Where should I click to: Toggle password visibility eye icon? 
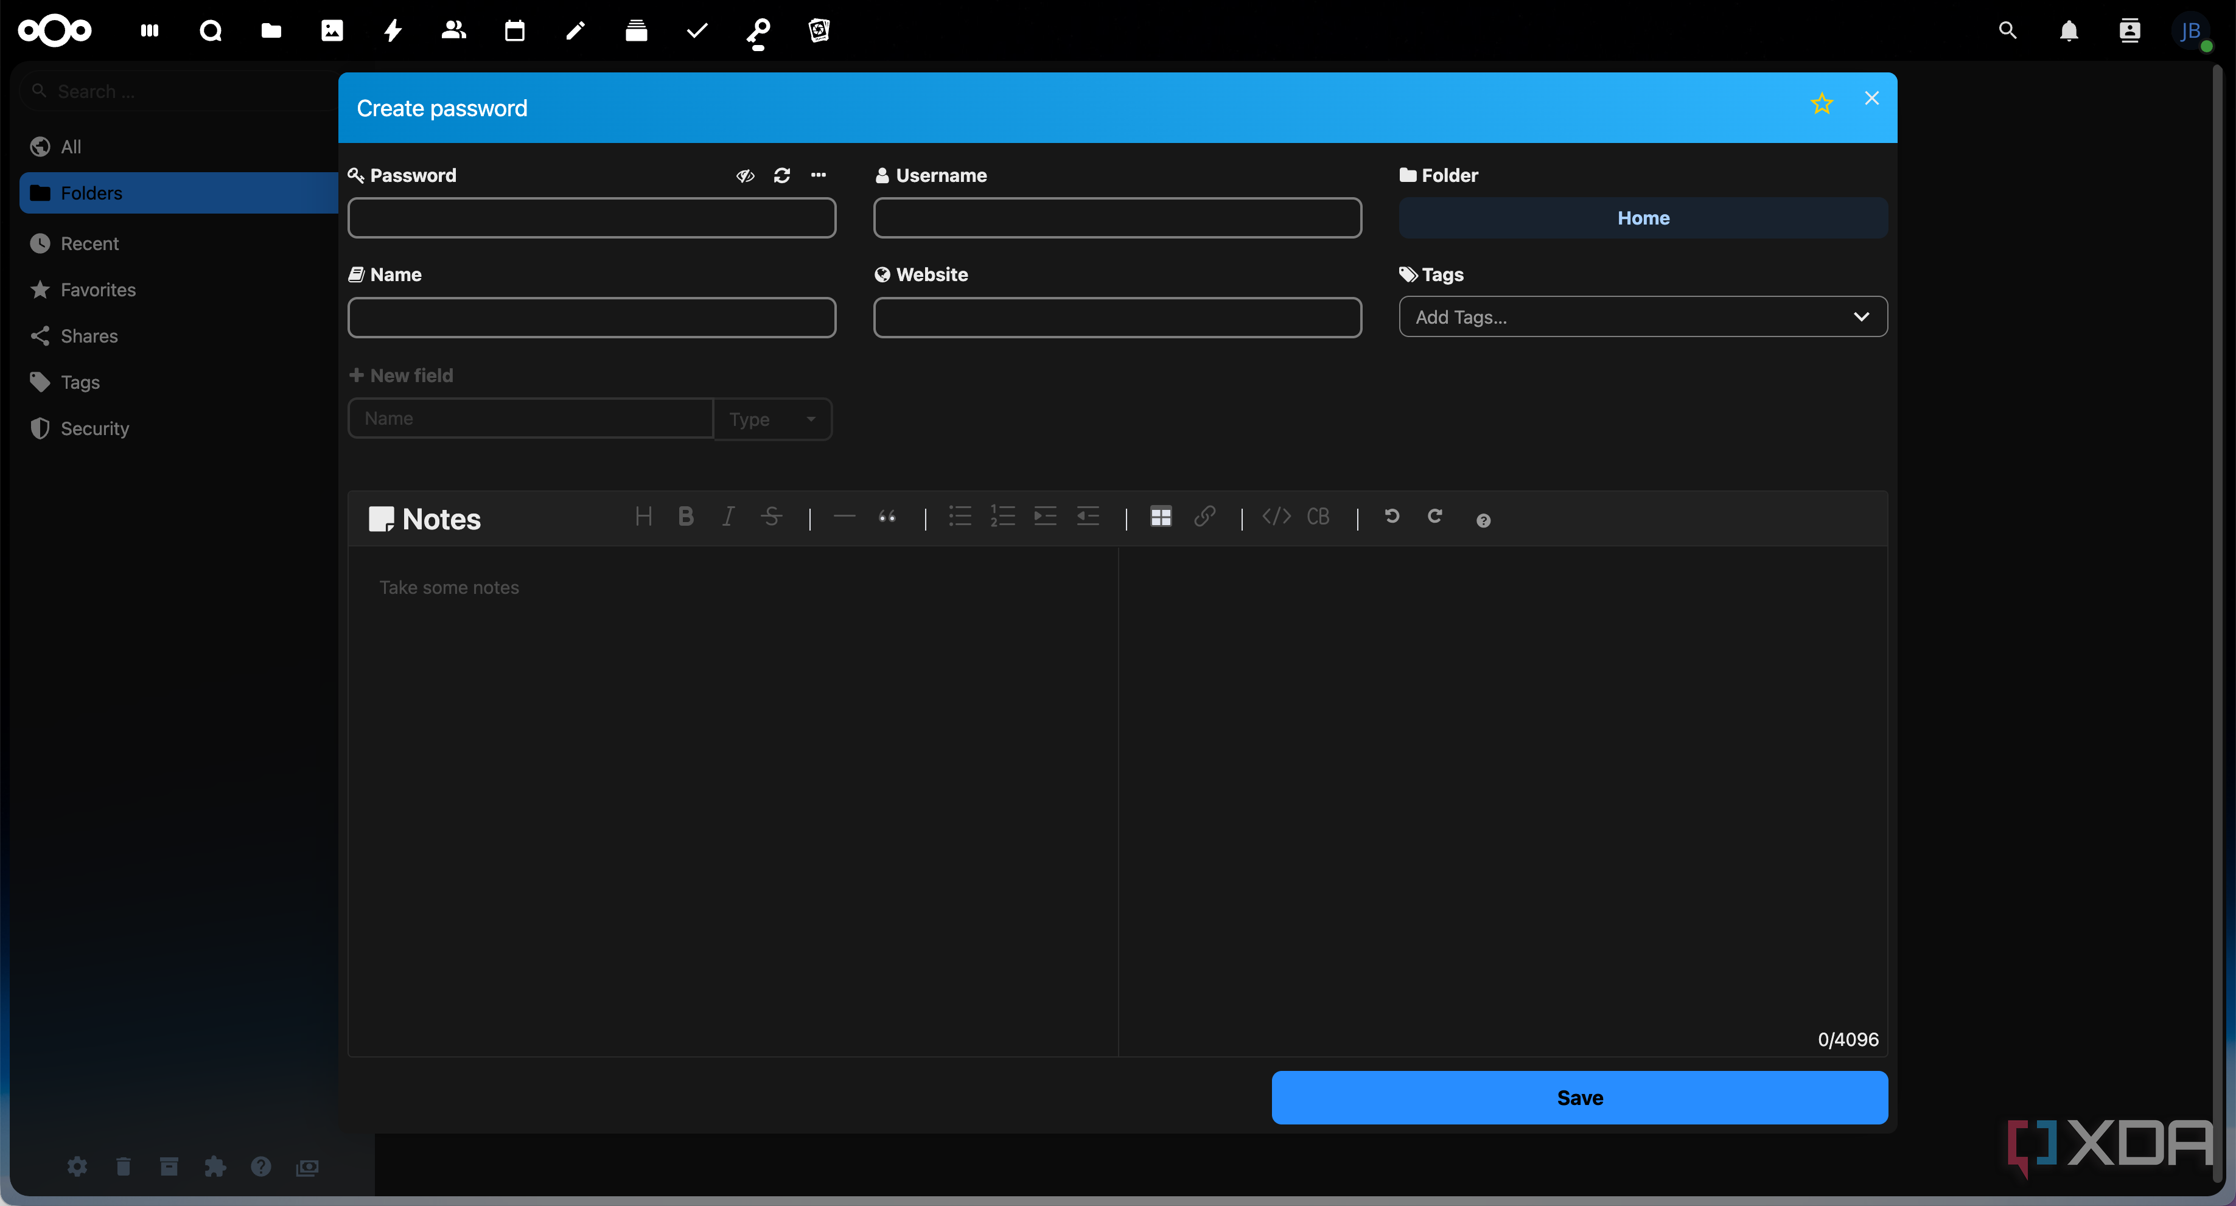click(745, 175)
